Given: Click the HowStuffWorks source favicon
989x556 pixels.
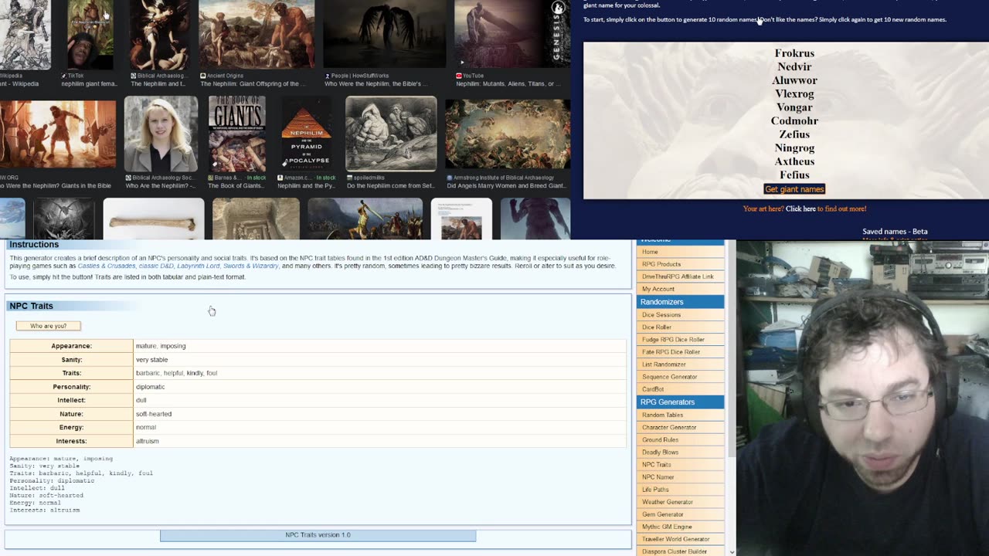Looking at the screenshot, I should pos(328,76).
